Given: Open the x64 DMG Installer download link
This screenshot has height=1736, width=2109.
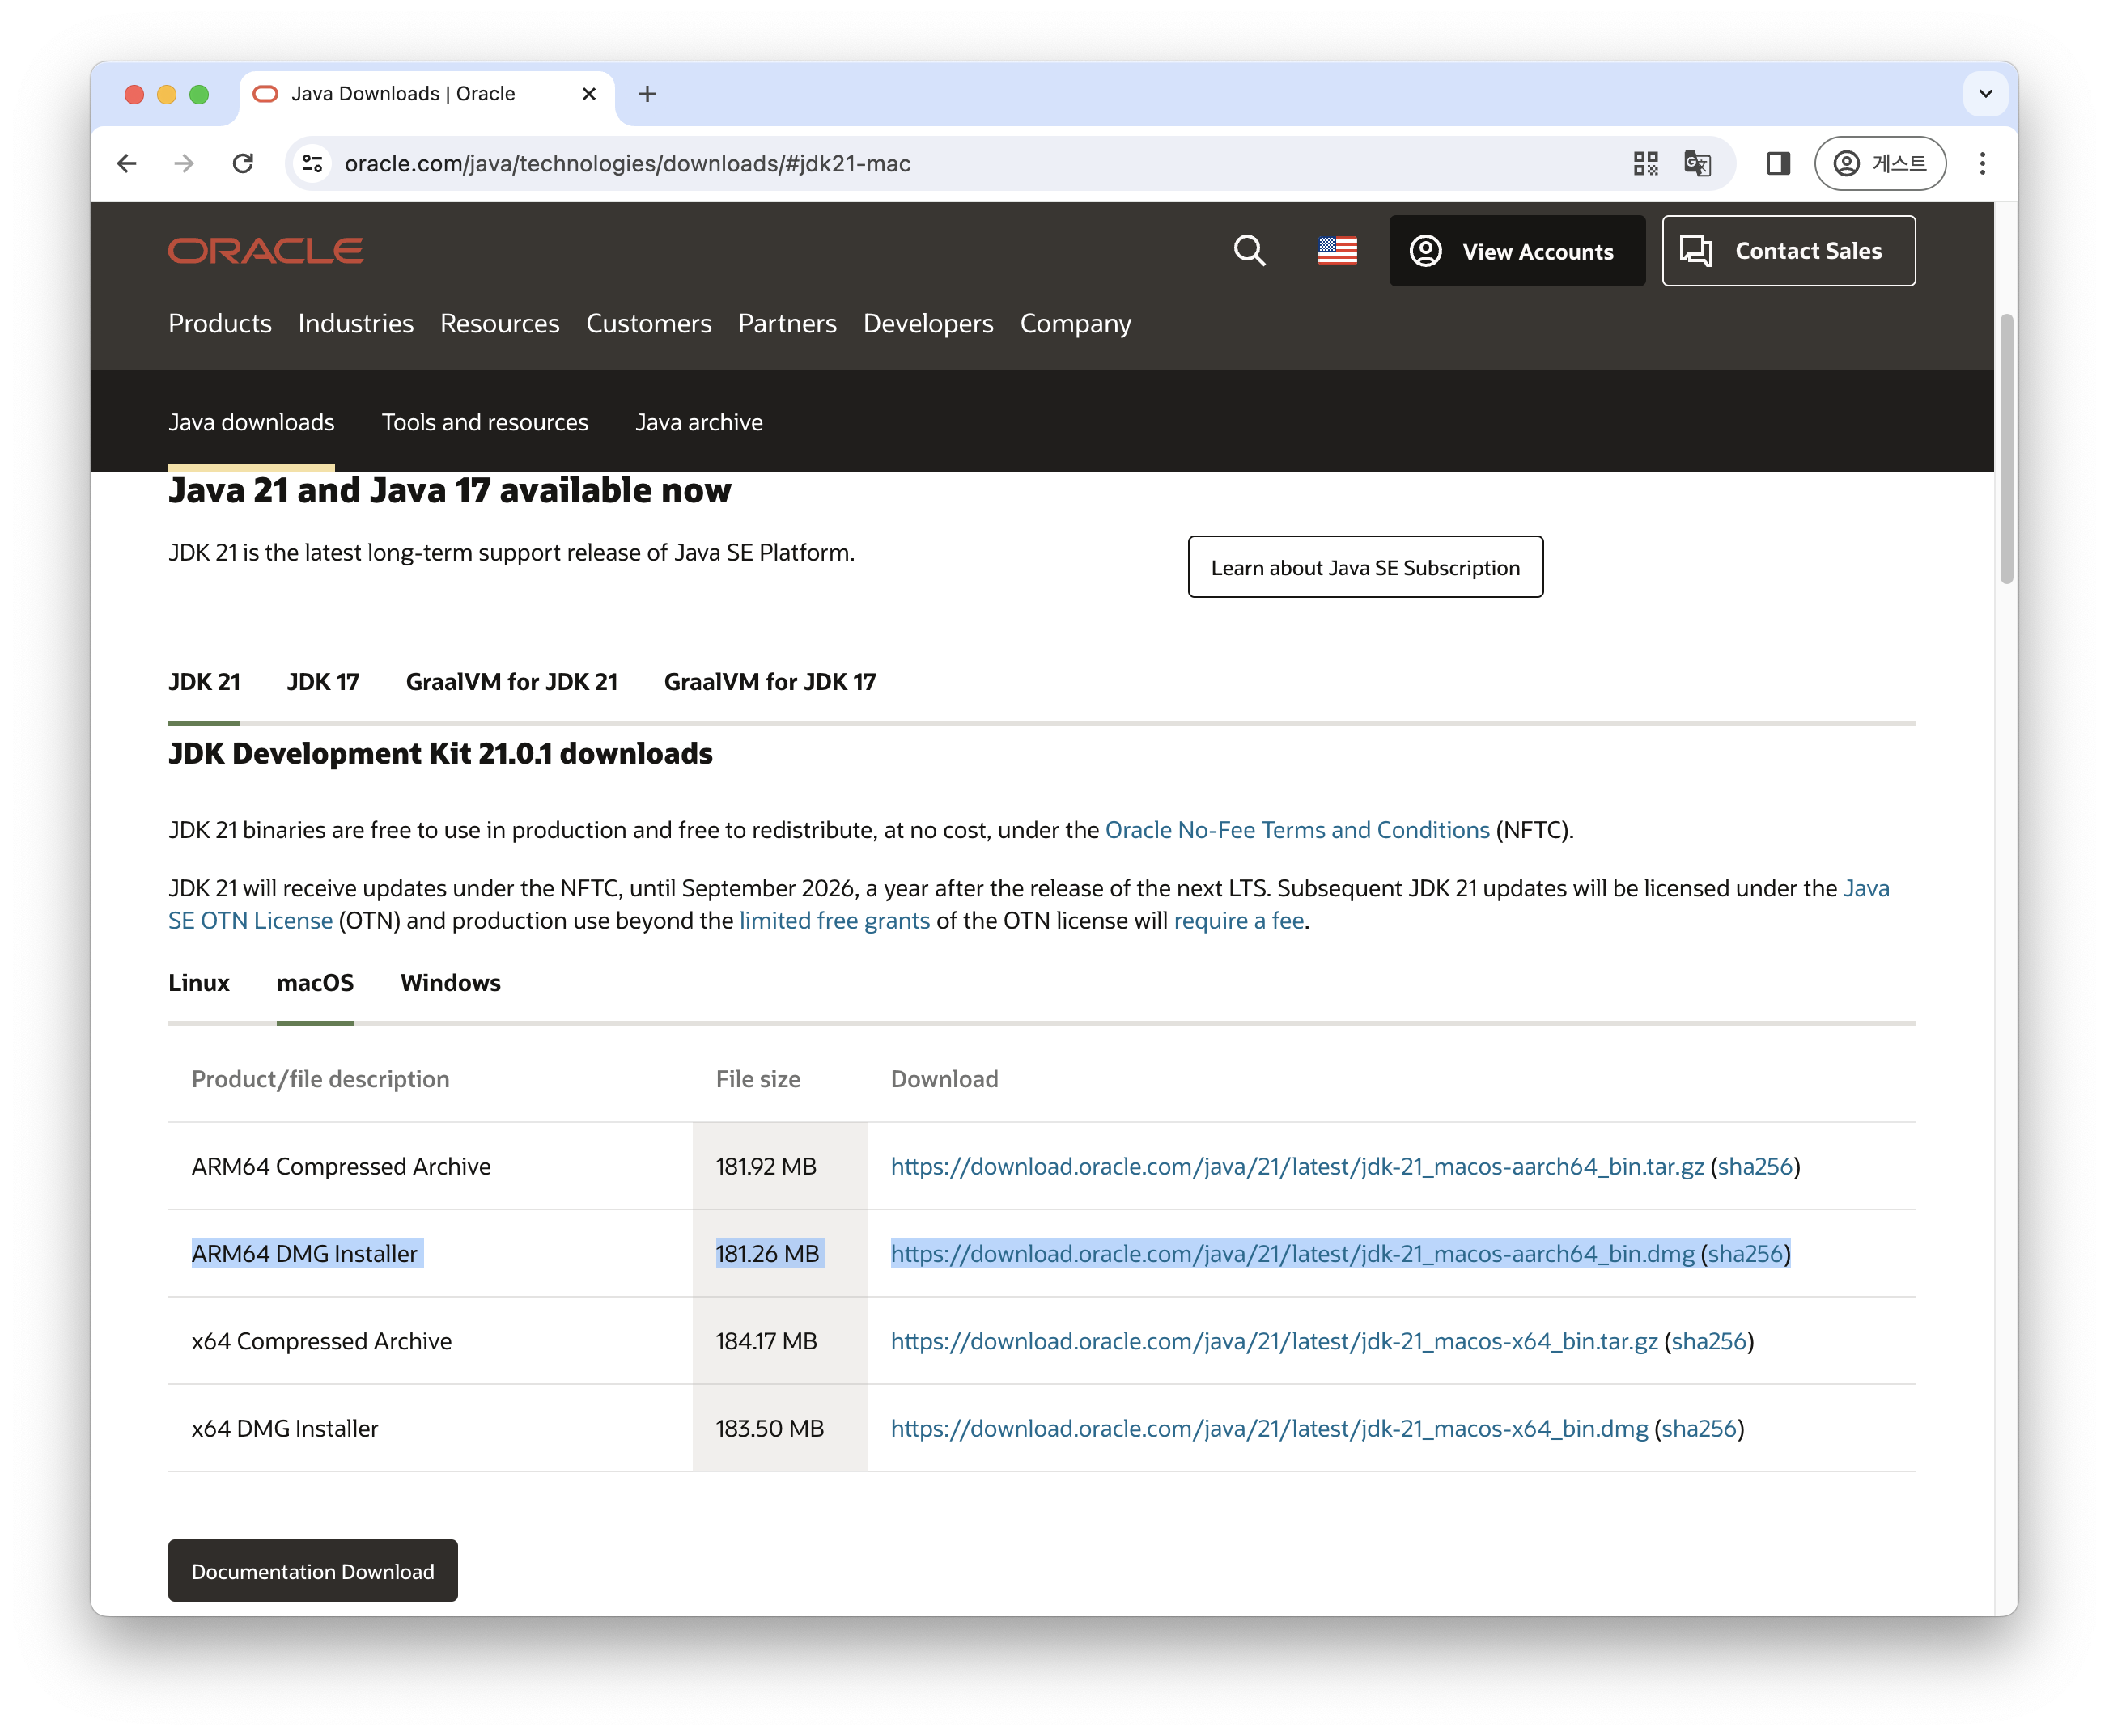Looking at the screenshot, I should coord(1269,1429).
